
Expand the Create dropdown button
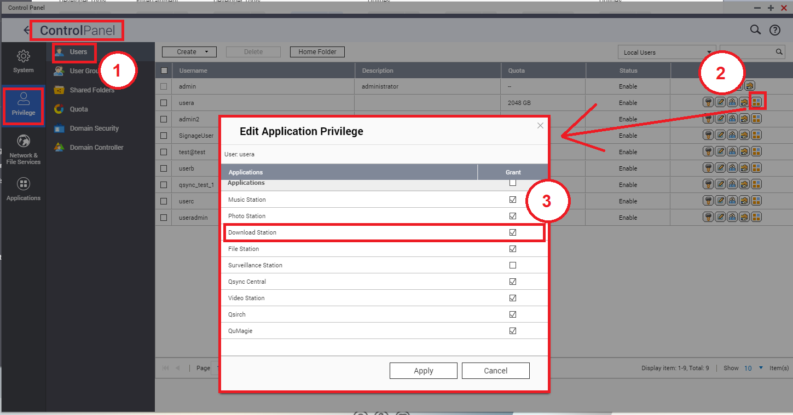click(189, 52)
